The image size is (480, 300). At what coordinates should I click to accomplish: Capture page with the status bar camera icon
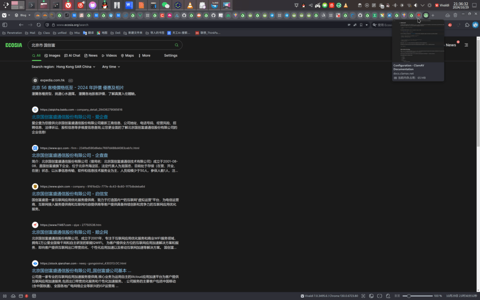pos(363,296)
